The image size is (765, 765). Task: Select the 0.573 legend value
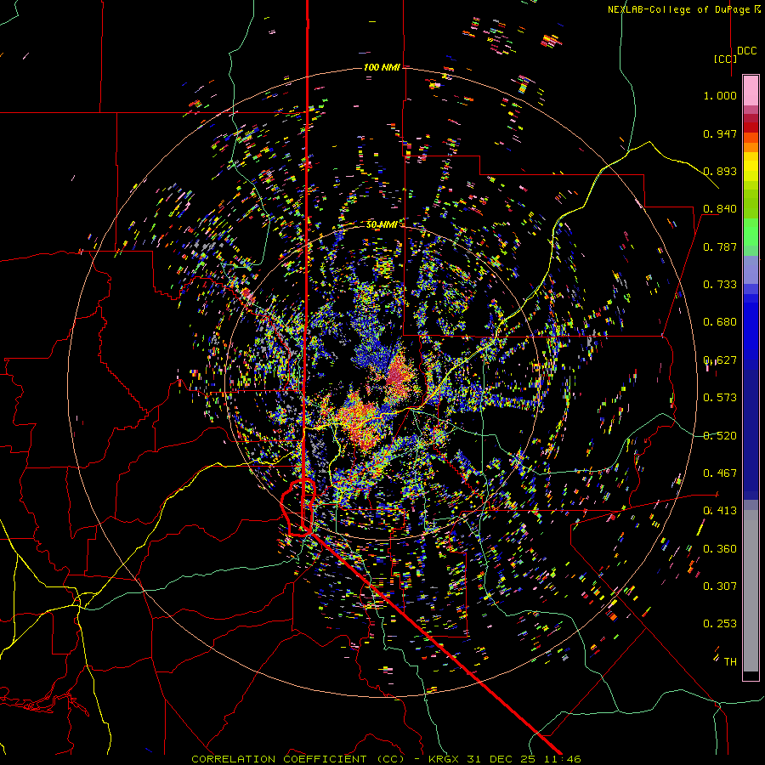click(720, 398)
